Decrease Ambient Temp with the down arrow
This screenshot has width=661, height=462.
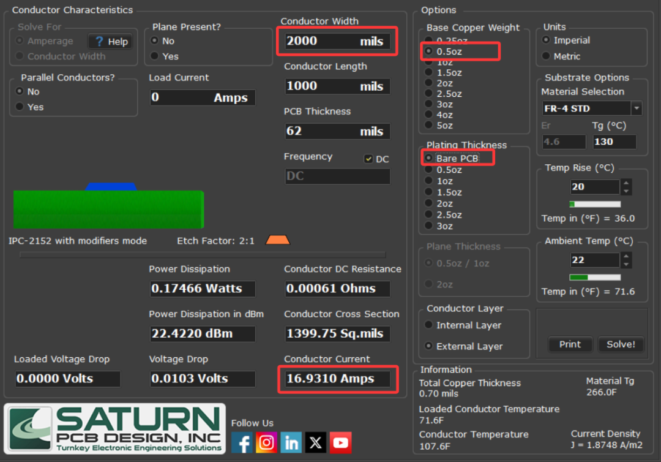click(x=626, y=264)
